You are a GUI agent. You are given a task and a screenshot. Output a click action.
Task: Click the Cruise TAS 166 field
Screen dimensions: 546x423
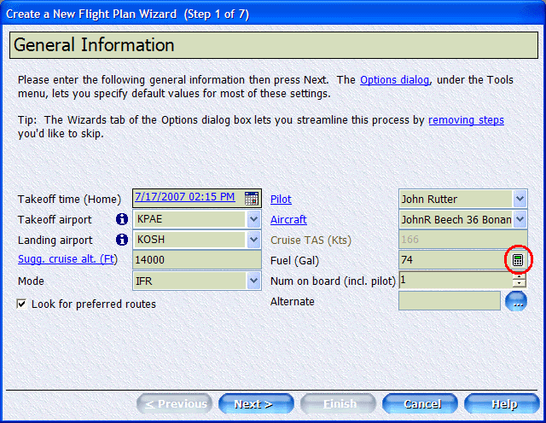pos(463,240)
